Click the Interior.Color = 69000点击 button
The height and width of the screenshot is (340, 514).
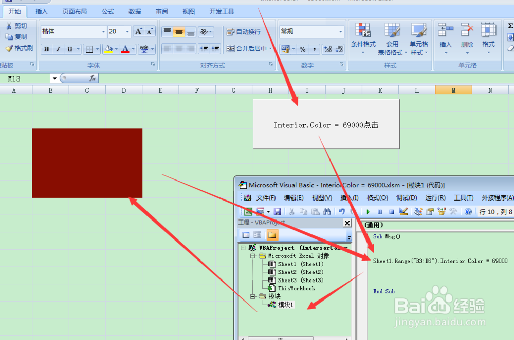click(326, 124)
